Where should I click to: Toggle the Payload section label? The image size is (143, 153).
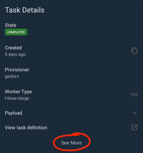click(x=13, y=113)
